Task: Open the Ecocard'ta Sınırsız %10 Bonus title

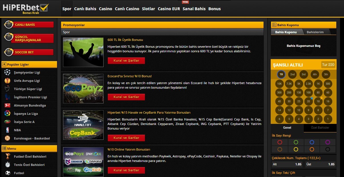Action: click(130, 76)
